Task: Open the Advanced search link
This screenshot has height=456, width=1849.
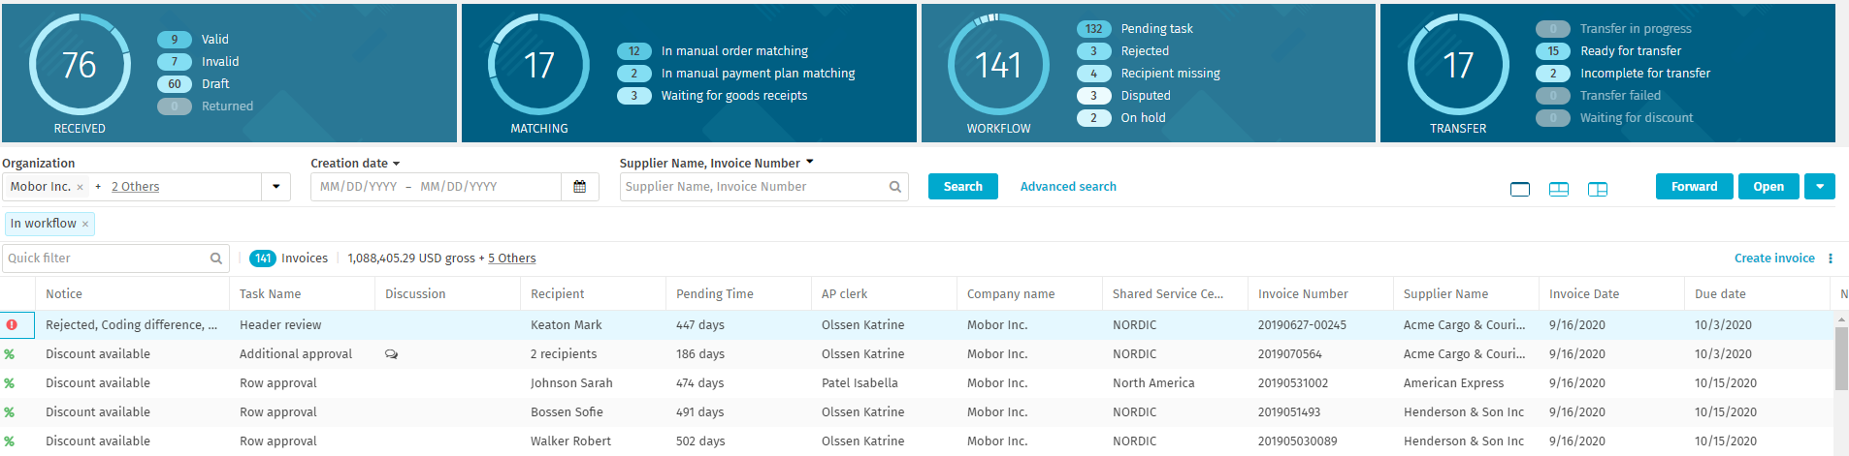Action: (1068, 187)
